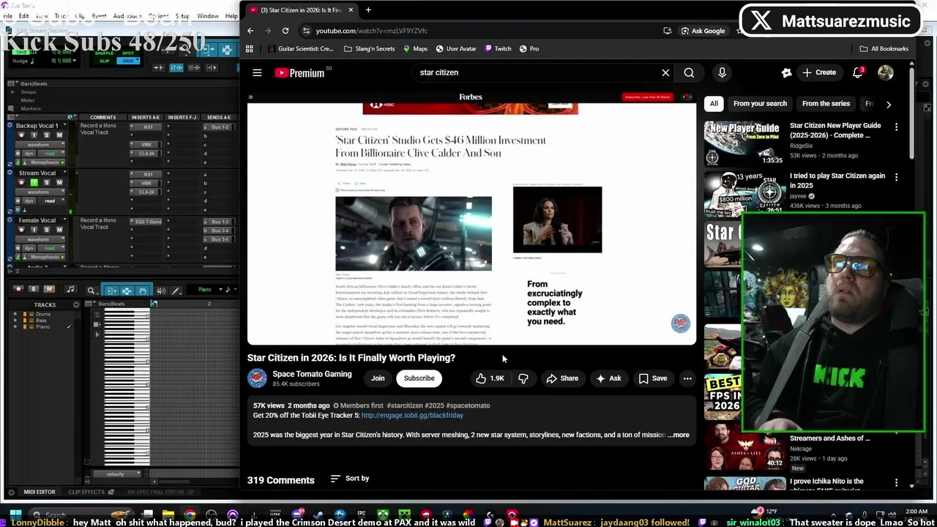Screen dimensions: 937x527
Task: Open Backup Vocal 1 waveform view selector
Action: tap(40, 145)
